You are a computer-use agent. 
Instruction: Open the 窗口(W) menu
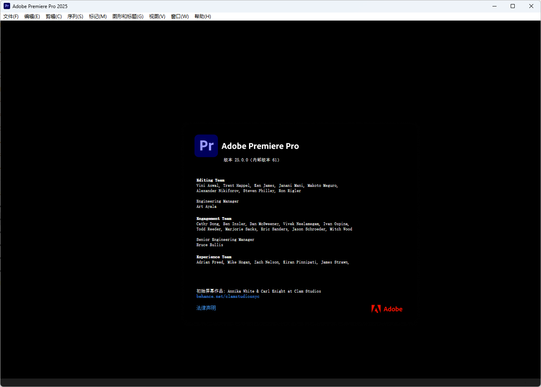[180, 17]
